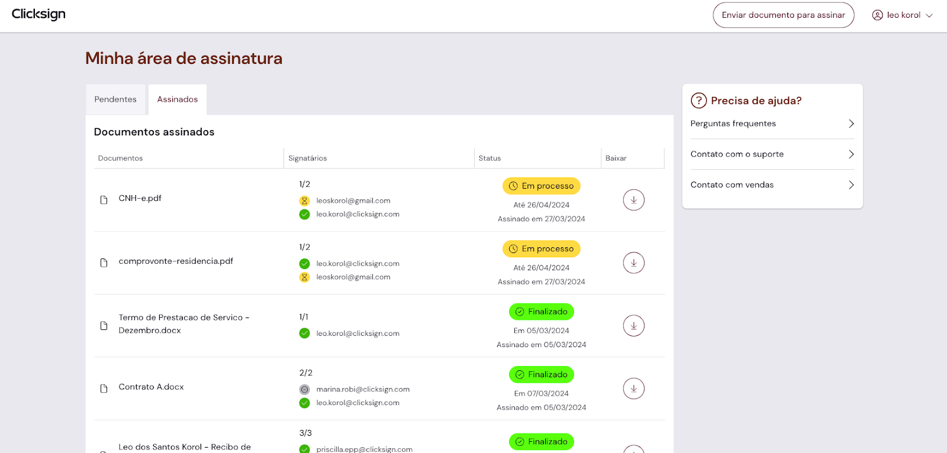947x453 pixels.
Task: Switch to the Pendentes tab
Action: tap(115, 99)
